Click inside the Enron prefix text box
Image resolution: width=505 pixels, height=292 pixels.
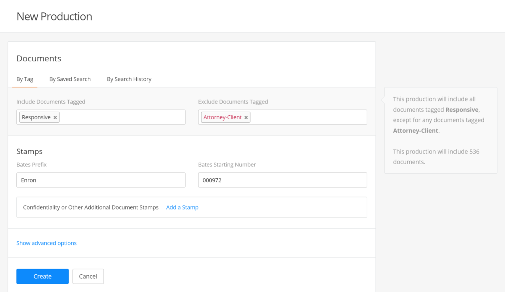coord(100,180)
